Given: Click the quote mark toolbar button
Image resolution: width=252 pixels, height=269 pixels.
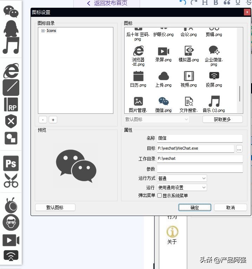Looking at the screenshot, I should coord(227,2).
